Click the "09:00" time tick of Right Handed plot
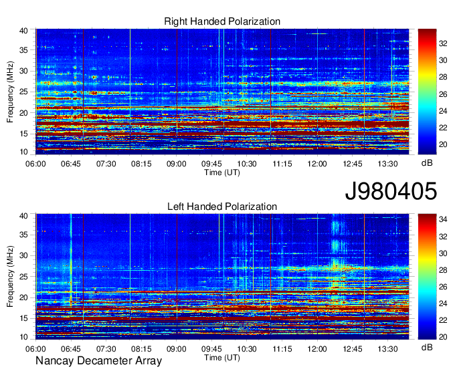The width and height of the screenshot is (455, 369). [x=177, y=164]
